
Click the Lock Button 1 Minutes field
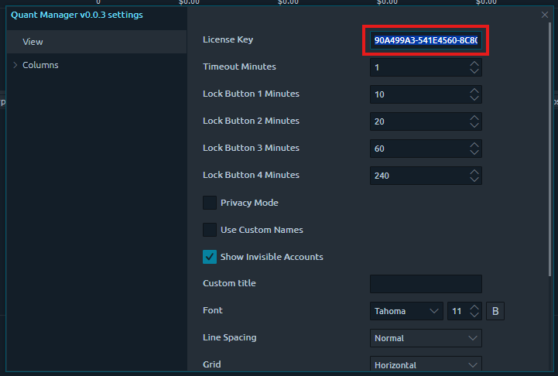point(416,94)
